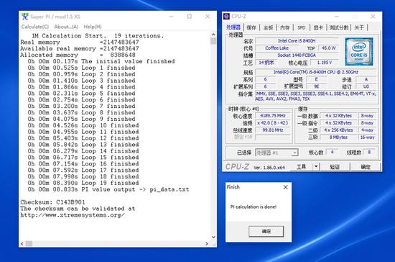Click the '1M Calculation Start. 19 iterations.' line
The width and height of the screenshot is (395, 262).
[x=98, y=36]
